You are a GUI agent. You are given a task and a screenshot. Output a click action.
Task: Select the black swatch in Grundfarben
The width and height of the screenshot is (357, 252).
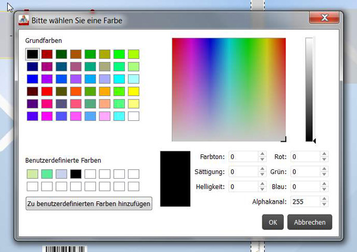tap(32, 54)
